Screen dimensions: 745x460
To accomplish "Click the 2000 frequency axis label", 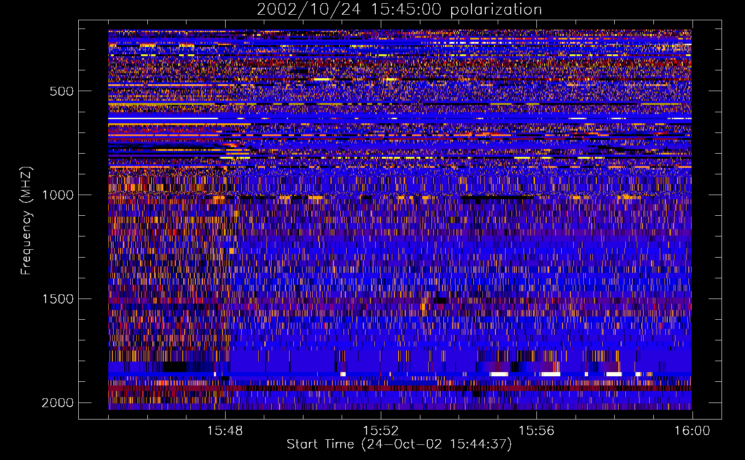I will coord(58,403).
